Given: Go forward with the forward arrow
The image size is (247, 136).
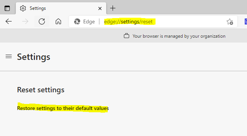Looking at the screenshot, I should (x=25, y=21).
